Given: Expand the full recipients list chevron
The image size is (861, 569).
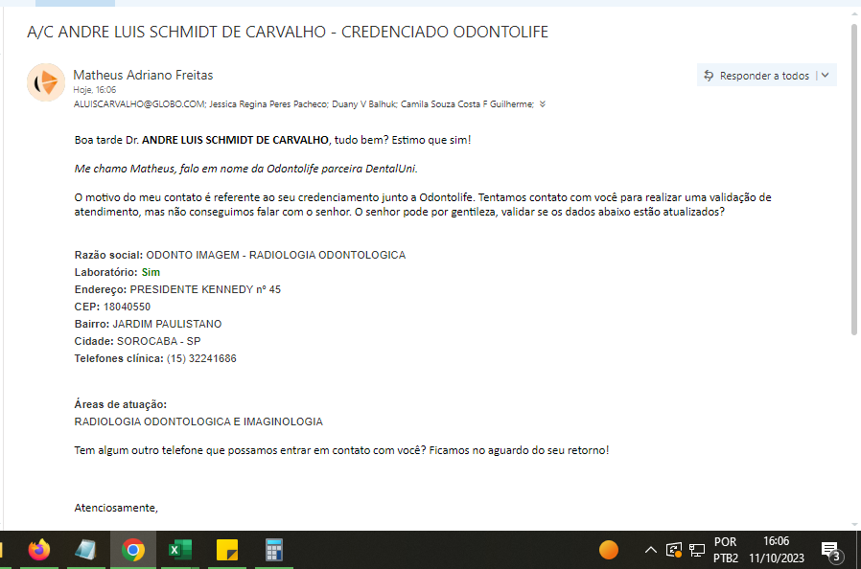Looking at the screenshot, I should click(543, 104).
